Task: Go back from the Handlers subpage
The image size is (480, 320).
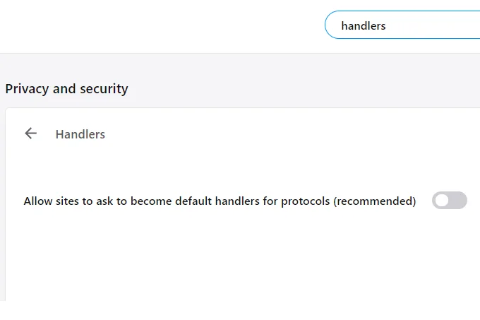Action: pos(30,134)
